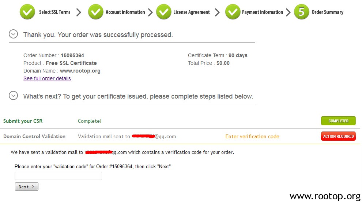Select the Order Summary step label
The height and width of the screenshot is (203, 362).
(x=327, y=12)
